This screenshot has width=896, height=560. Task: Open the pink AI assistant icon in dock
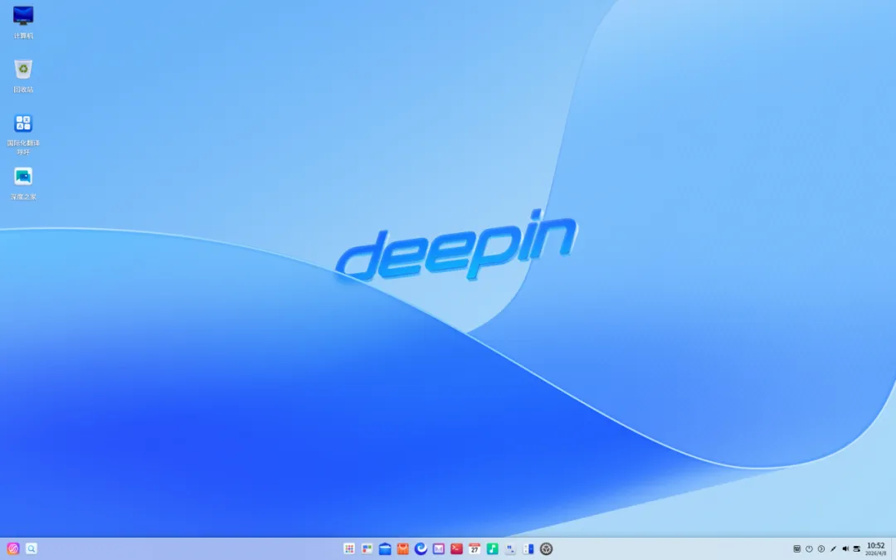pyautogui.click(x=13, y=548)
